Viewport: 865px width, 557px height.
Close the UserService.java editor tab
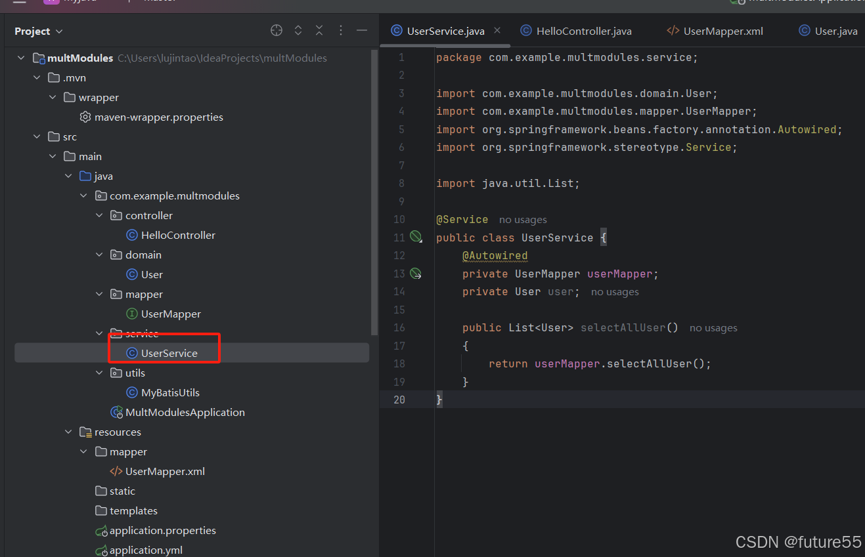pyautogui.click(x=497, y=30)
